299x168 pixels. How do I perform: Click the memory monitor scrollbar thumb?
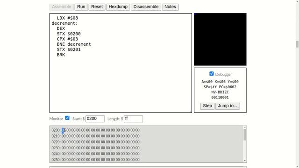tap(245, 135)
